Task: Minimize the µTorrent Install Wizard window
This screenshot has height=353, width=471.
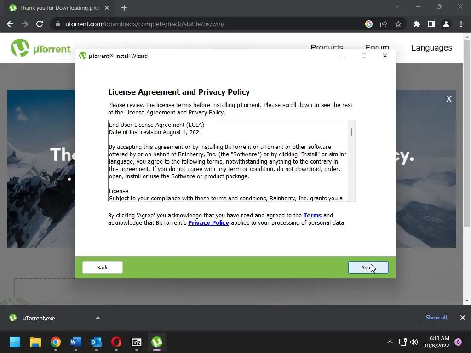Action: point(343,56)
